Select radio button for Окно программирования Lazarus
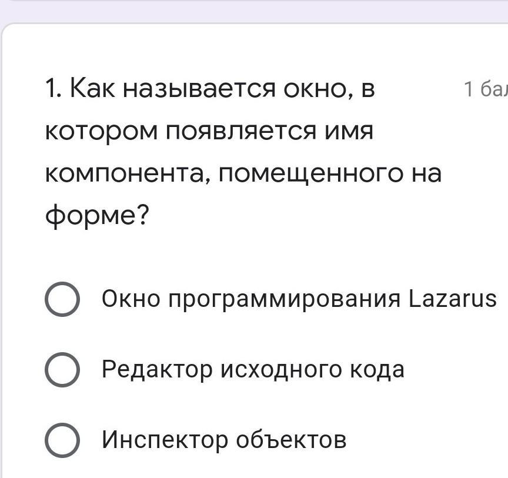 [x=62, y=299]
